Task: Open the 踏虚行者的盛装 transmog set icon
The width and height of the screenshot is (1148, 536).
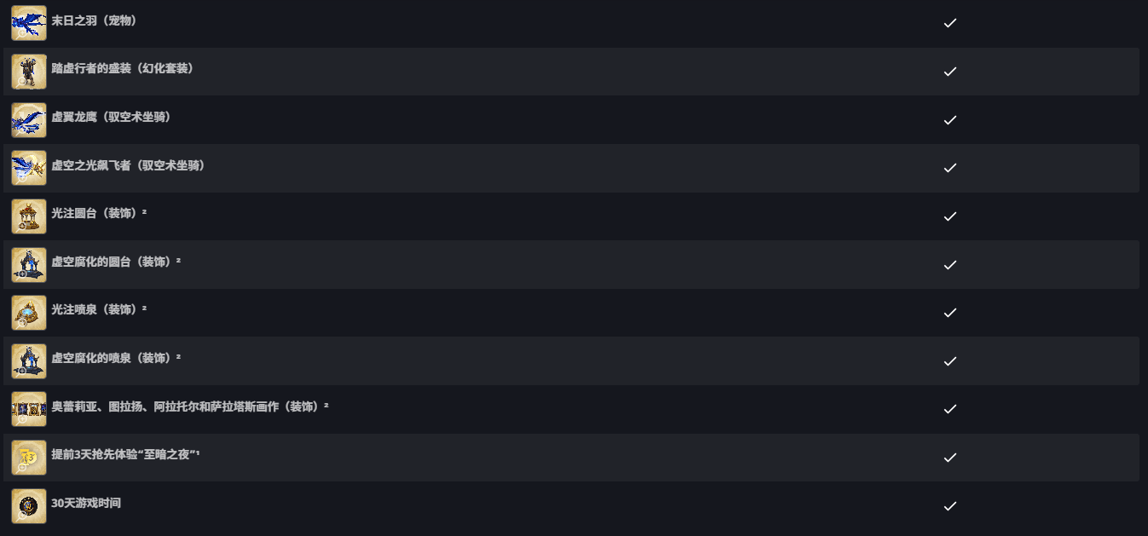Action: [x=28, y=72]
